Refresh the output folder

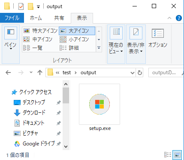(x=140, y=73)
